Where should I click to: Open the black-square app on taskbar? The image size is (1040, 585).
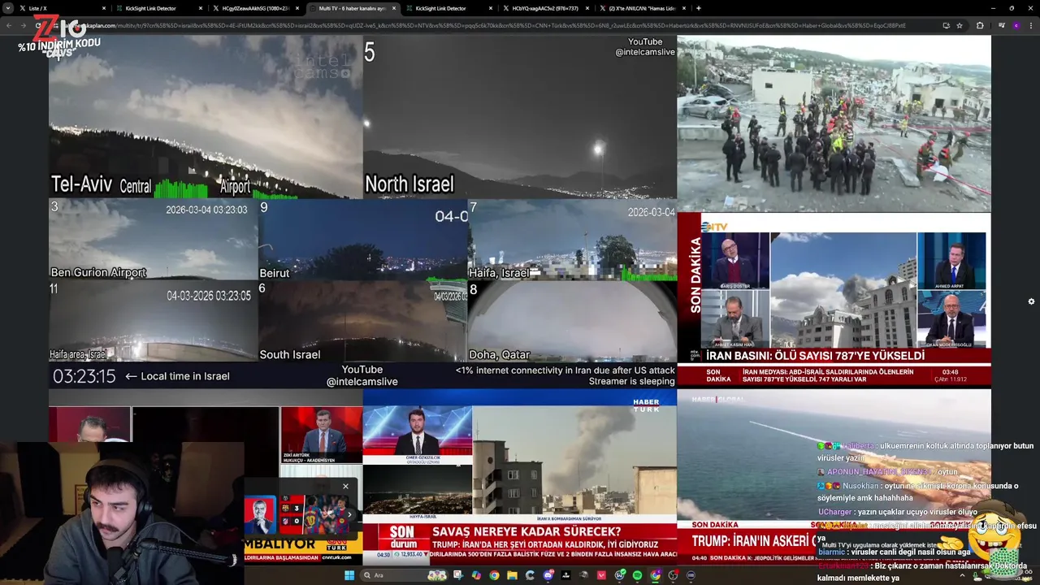[565, 575]
